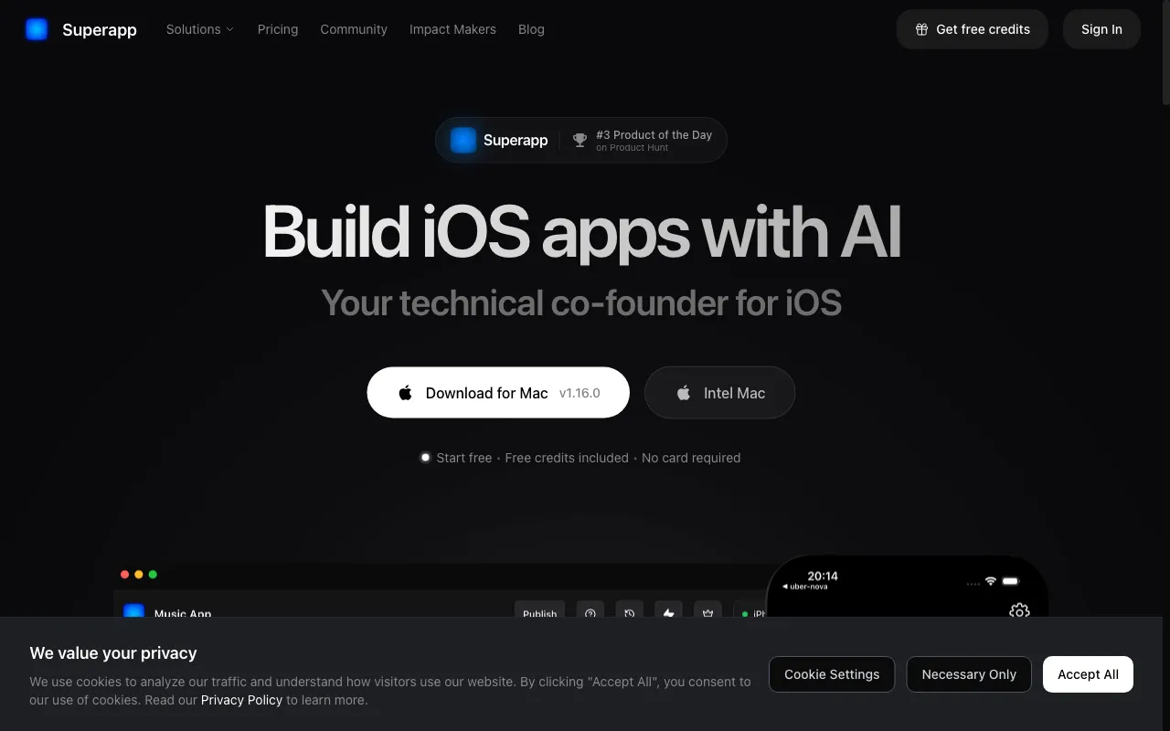This screenshot has width=1170, height=731.
Task: Open the help question mark icon in preview
Action: (590, 612)
